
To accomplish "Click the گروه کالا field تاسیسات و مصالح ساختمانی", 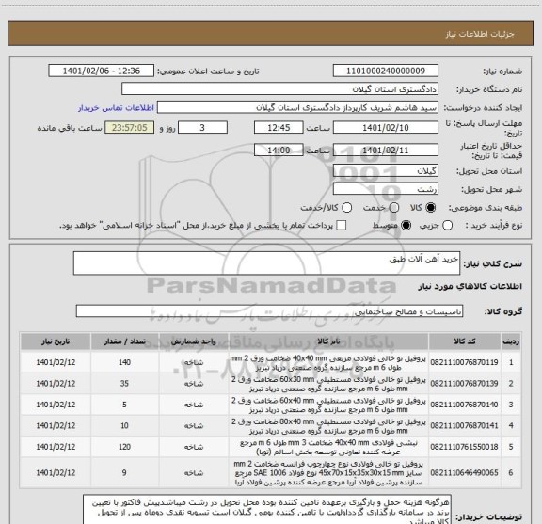I will (x=269, y=311).
